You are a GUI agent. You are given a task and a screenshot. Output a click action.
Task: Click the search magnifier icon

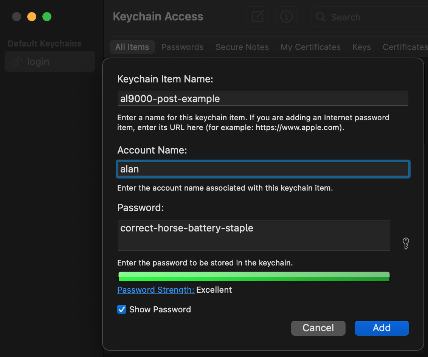320,17
